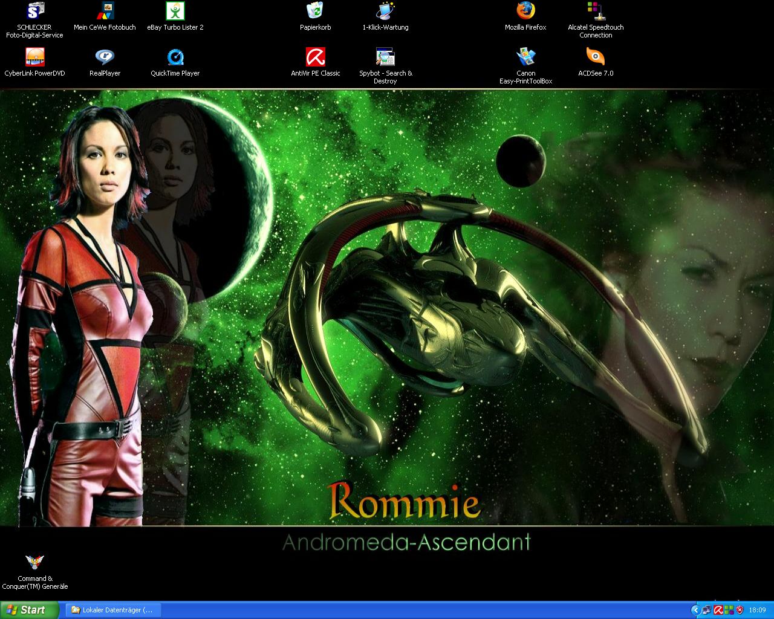Click the taskbar clock showing 18:09
The image size is (774, 619).
click(757, 610)
